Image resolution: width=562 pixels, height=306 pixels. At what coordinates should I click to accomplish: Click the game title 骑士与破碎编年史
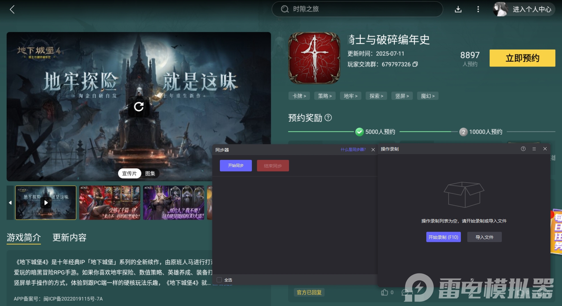point(389,40)
